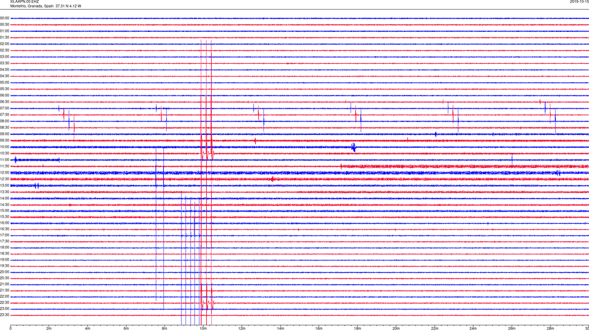This screenshot has width=589, height=331.
Task: Select the 15:00 trace time label
Action: pos(5,211)
